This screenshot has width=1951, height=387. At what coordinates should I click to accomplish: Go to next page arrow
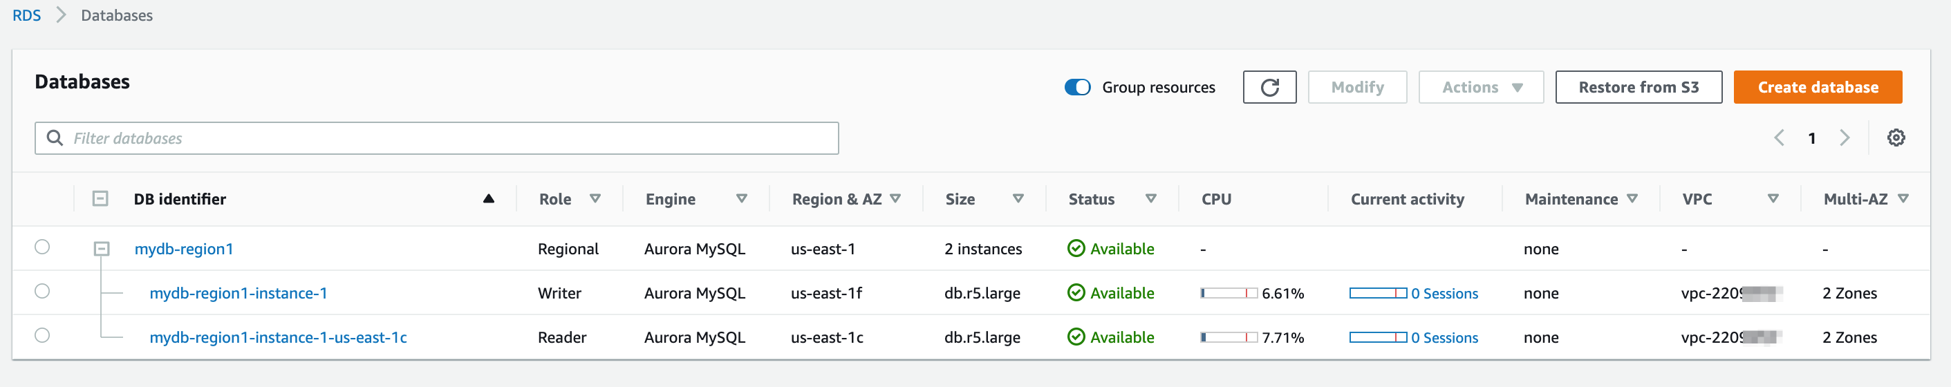pyautogui.click(x=1845, y=138)
